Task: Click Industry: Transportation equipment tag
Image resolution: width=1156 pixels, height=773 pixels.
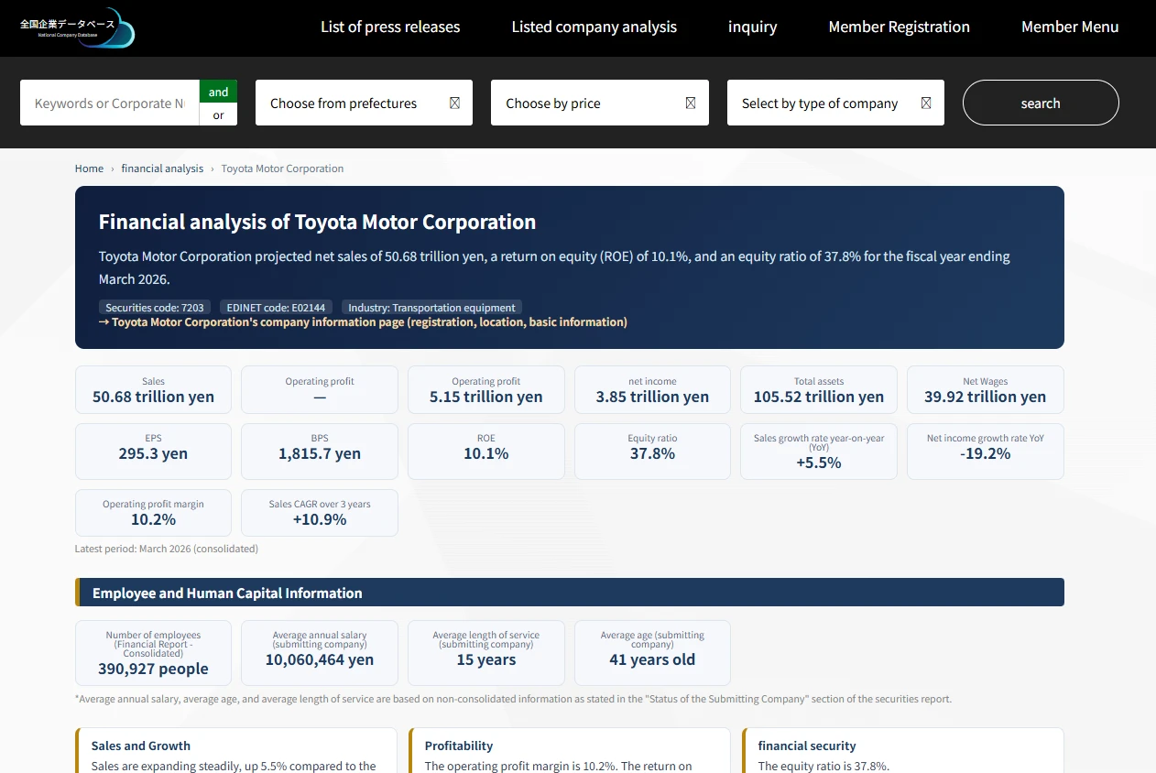Action: [x=431, y=308]
